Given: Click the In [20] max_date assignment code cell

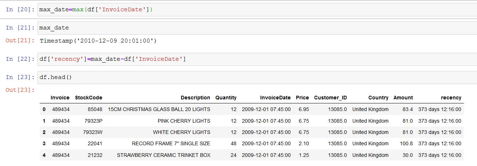Looking at the screenshot, I should [257, 10].
